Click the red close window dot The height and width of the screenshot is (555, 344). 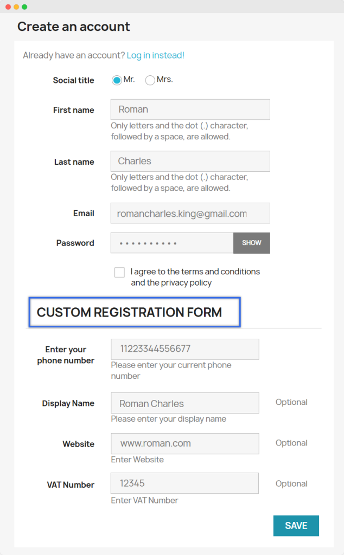[8, 7]
